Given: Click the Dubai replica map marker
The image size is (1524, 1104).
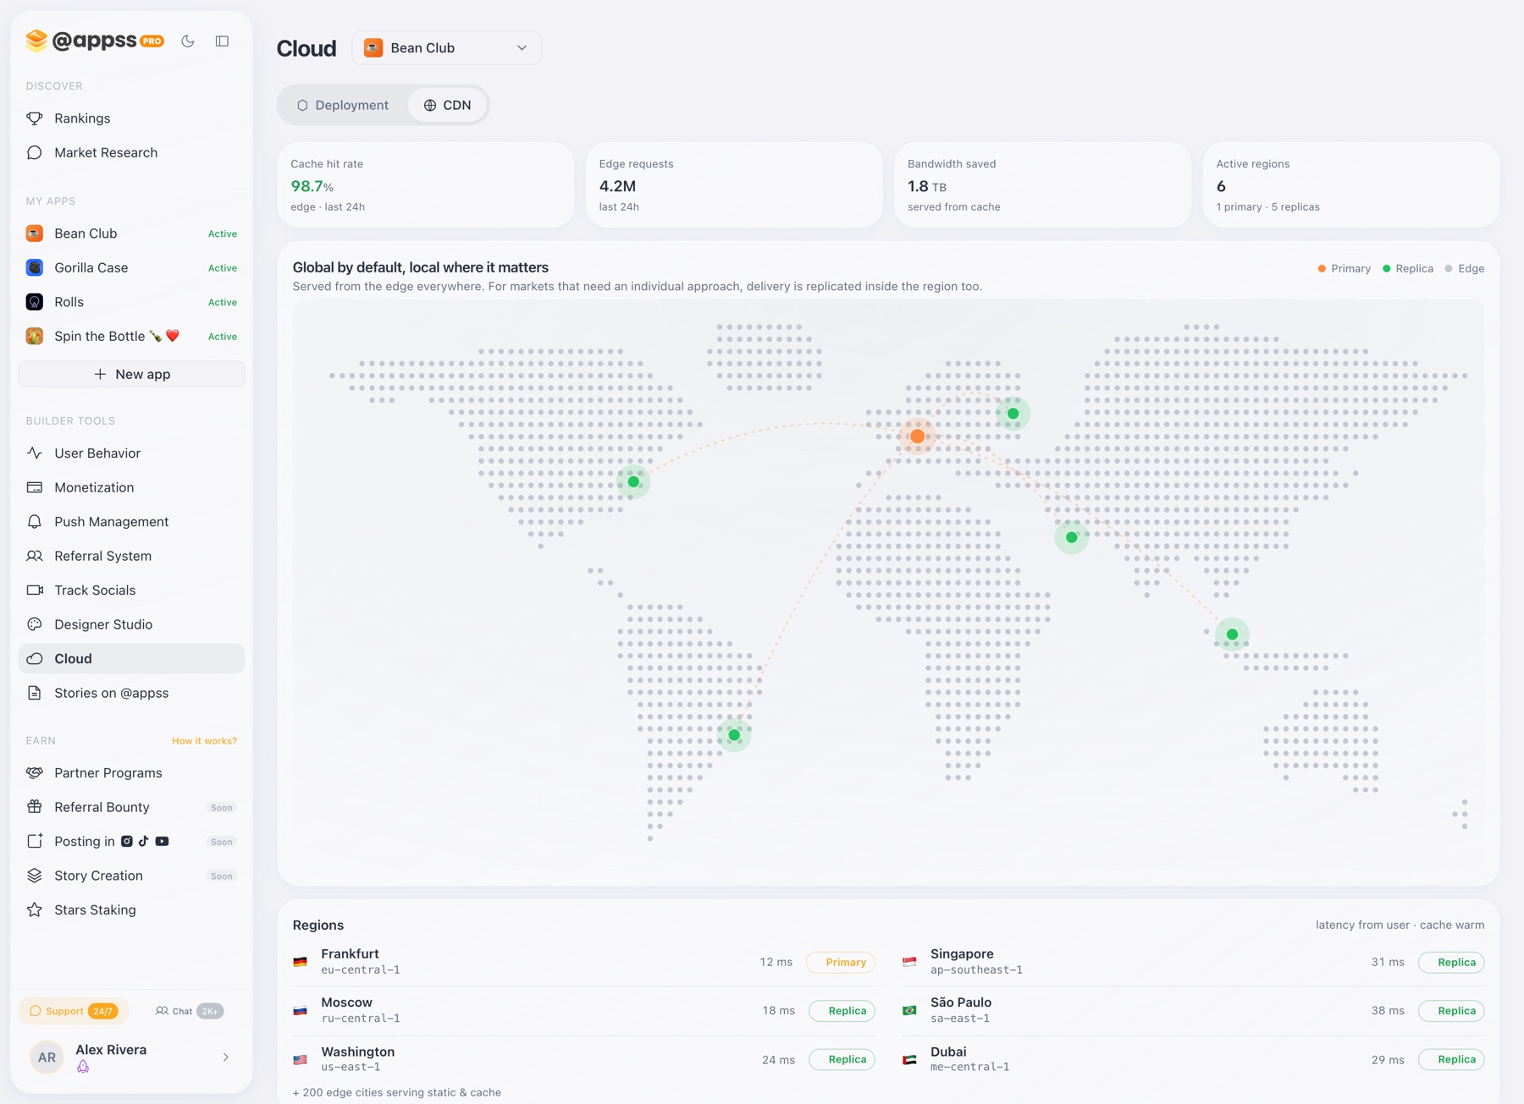Looking at the screenshot, I should tap(1071, 537).
